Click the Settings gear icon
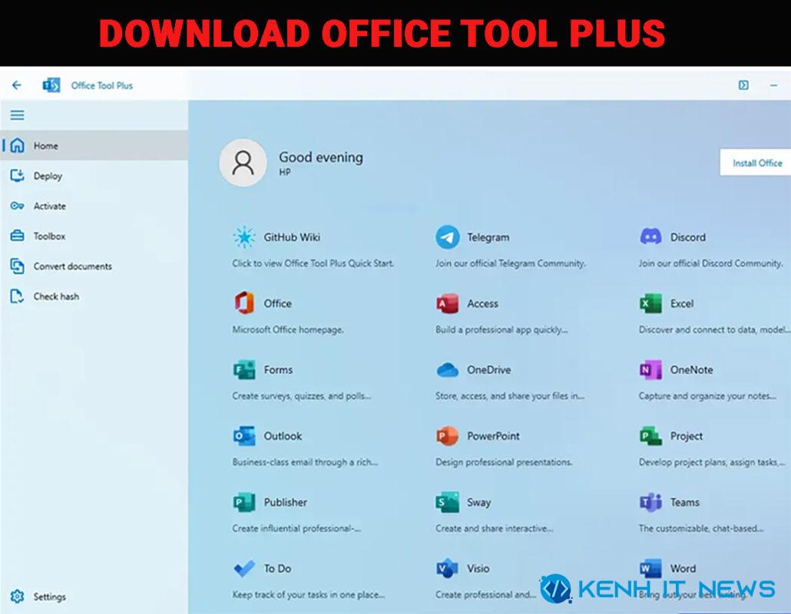The image size is (791, 614). 17,596
